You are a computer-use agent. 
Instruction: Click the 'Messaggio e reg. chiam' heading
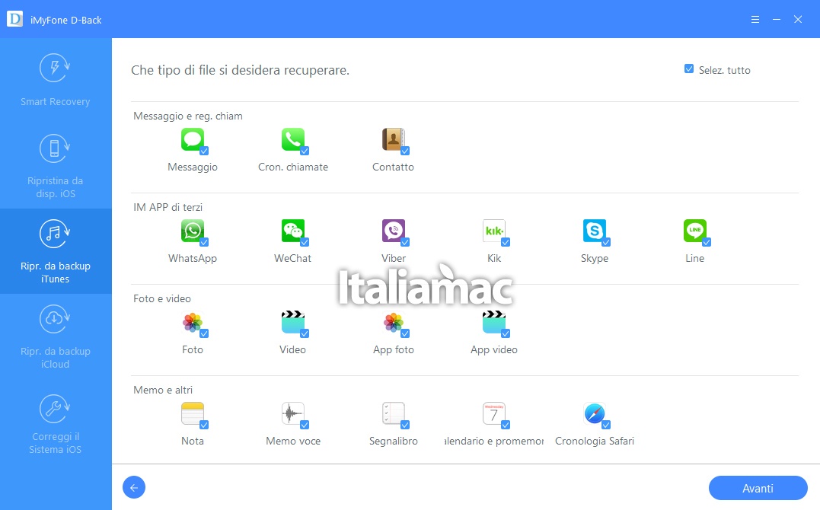[x=188, y=116]
